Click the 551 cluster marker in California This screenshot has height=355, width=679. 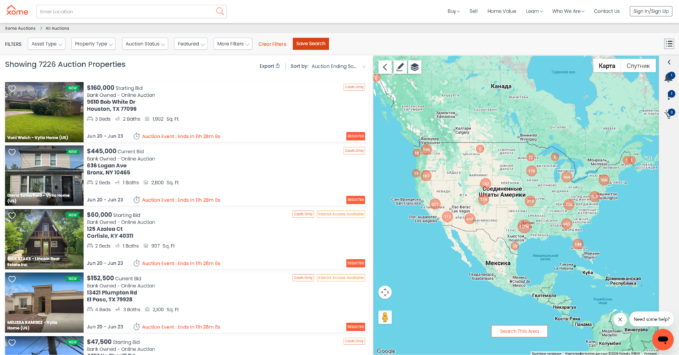(x=435, y=204)
